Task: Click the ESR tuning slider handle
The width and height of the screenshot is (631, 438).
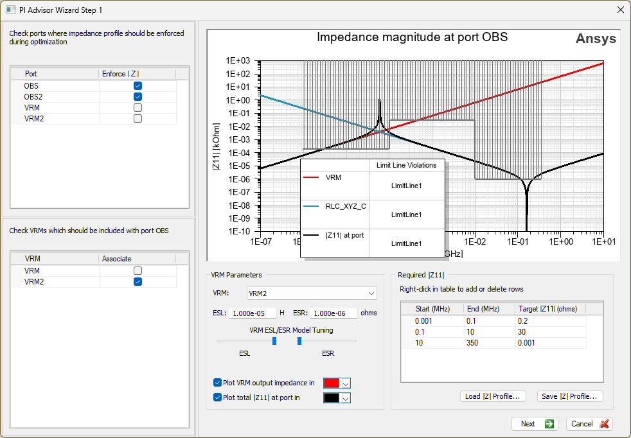Action: [299, 341]
